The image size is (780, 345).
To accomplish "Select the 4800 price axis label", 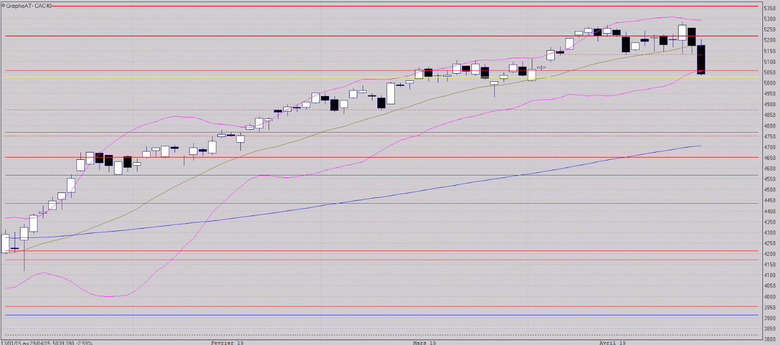I will pos(769,126).
